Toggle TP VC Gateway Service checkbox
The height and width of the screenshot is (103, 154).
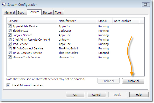coord(10,53)
